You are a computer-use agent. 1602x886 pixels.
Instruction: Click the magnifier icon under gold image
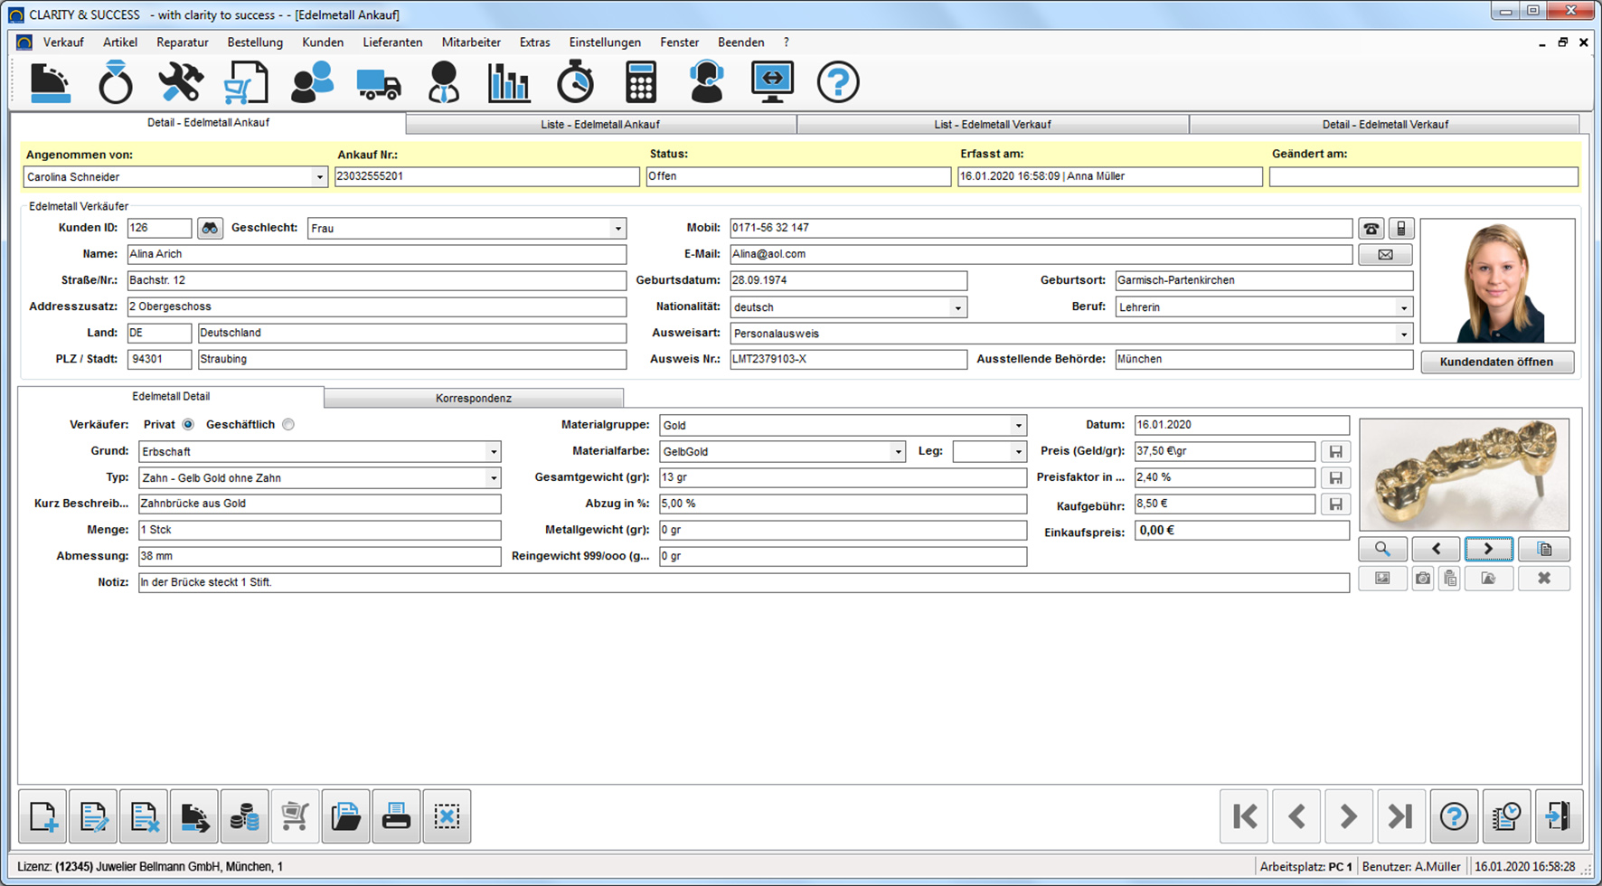1382,549
